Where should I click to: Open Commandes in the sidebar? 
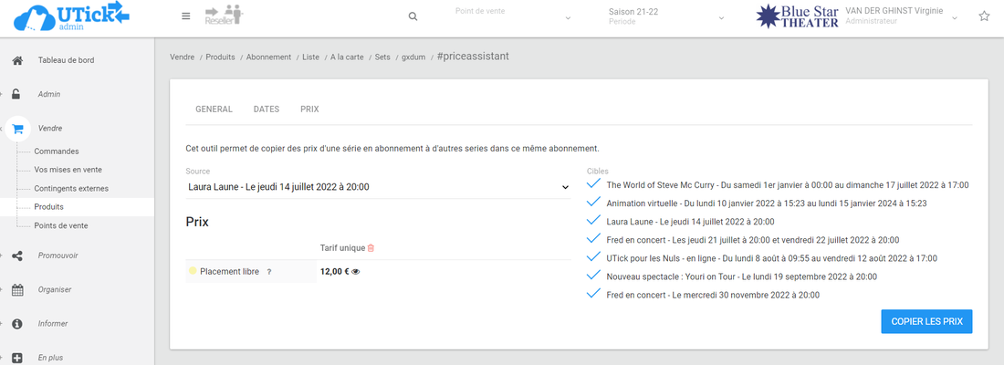click(x=57, y=151)
